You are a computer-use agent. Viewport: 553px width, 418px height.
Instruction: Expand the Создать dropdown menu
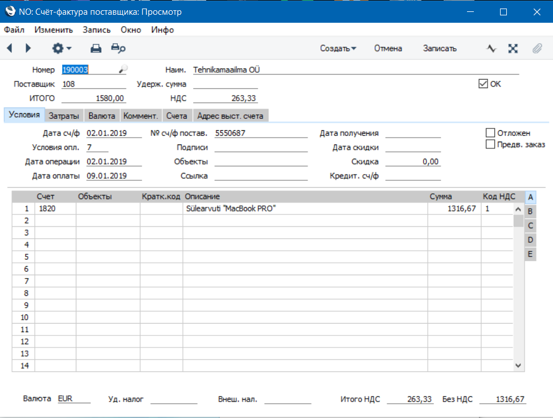pos(338,49)
